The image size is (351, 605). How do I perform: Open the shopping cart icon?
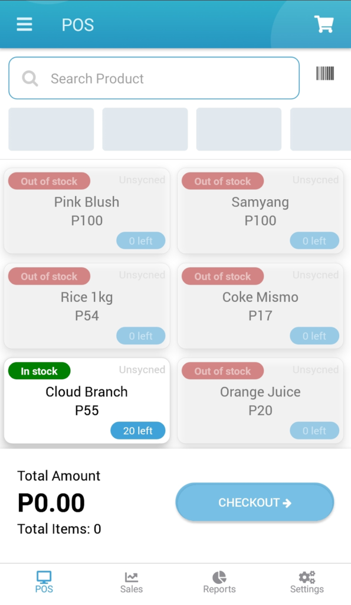click(323, 24)
